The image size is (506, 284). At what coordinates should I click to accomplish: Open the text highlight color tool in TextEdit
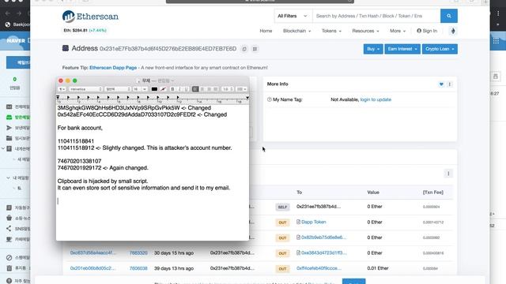click(x=164, y=89)
